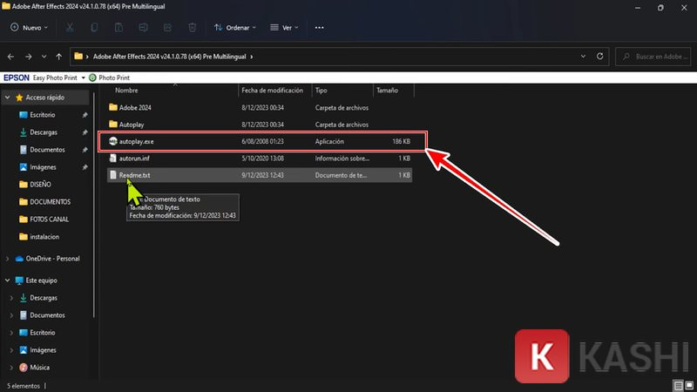Collapse the Este equipo section
Image resolution: width=697 pixels, height=392 pixels.
(x=8, y=280)
